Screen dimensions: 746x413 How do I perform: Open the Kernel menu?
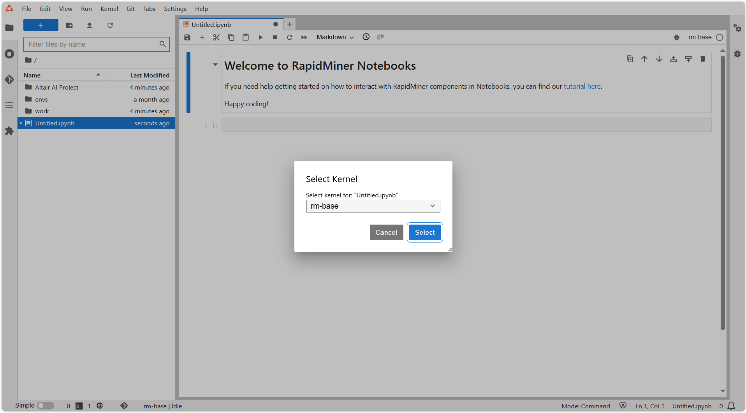coord(109,9)
